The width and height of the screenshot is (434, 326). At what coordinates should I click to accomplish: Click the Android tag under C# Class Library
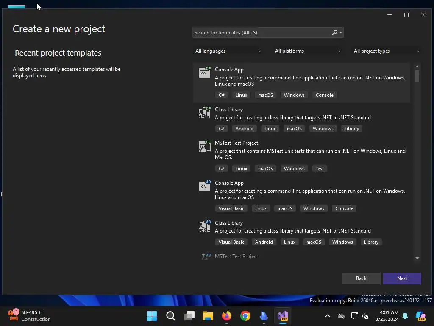pyautogui.click(x=245, y=129)
